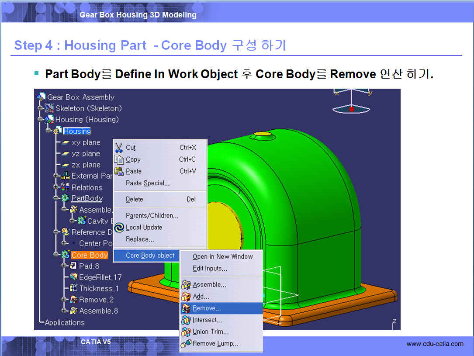Choose Open in New Window
Screen dimensions: 474x356
[x=223, y=257]
